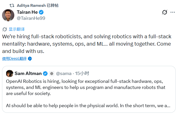
Task: Open Aditya Ramesh 已转帖 repost label
Action: (38, 5)
